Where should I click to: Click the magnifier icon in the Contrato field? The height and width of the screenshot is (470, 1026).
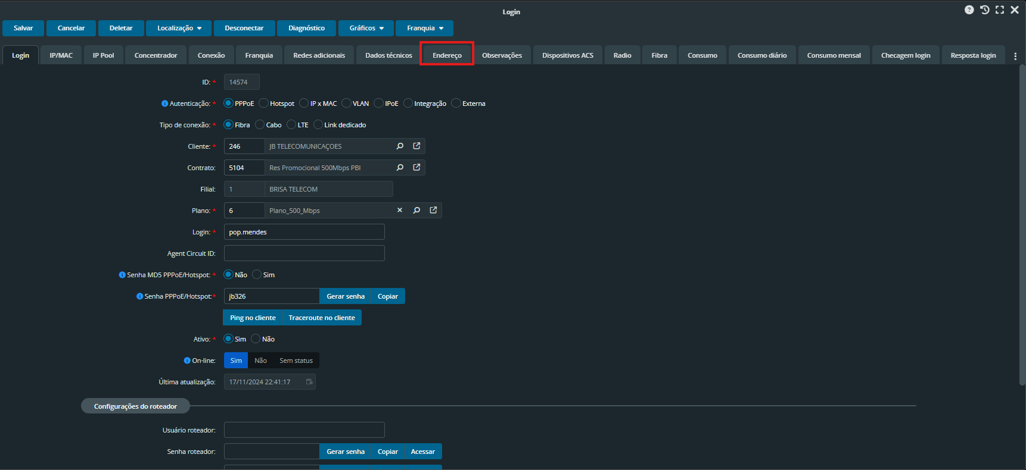coord(400,168)
